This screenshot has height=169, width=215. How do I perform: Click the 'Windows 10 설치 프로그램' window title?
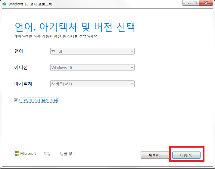pyautogui.click(x=30, y=4)
